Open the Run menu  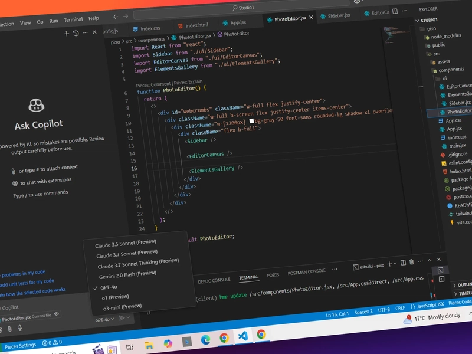[x=54, y=21]
